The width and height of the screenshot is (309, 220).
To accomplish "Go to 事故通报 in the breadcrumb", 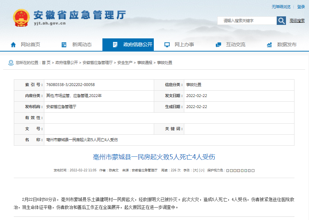I will (x=145, y=63).
